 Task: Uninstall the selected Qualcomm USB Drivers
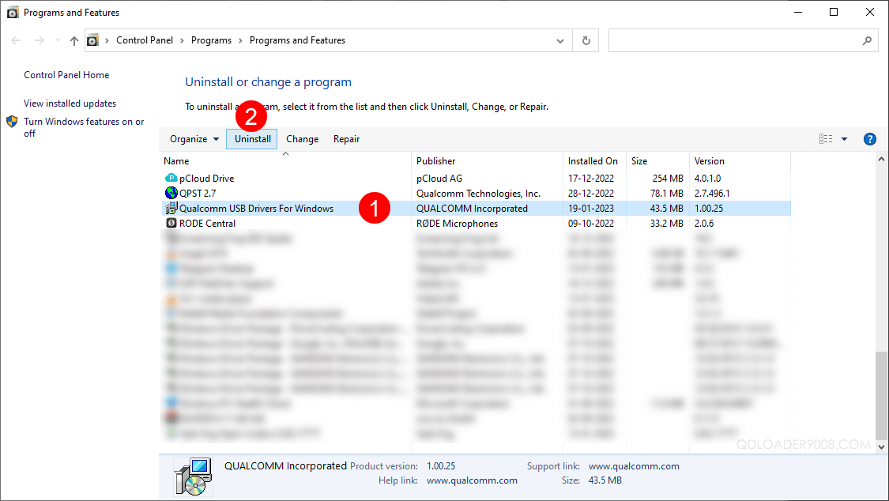[x=251, y=138]
